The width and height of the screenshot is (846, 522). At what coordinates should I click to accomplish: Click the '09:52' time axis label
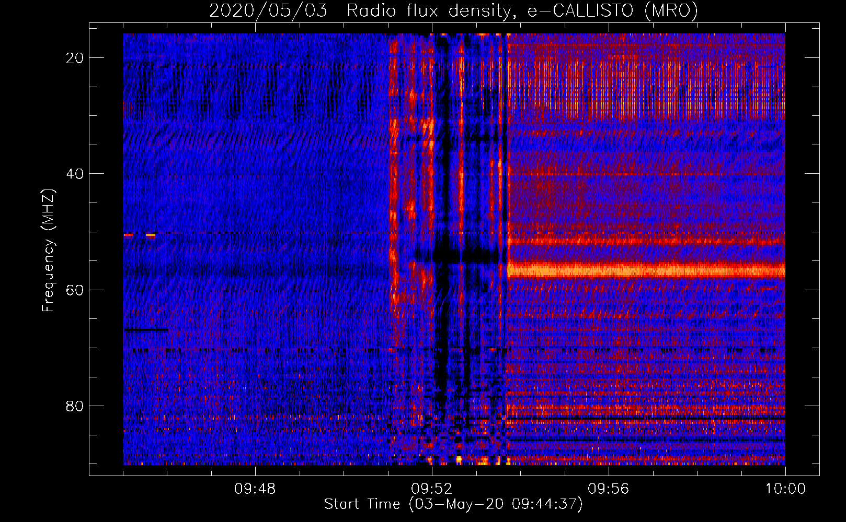pos(431,489)
